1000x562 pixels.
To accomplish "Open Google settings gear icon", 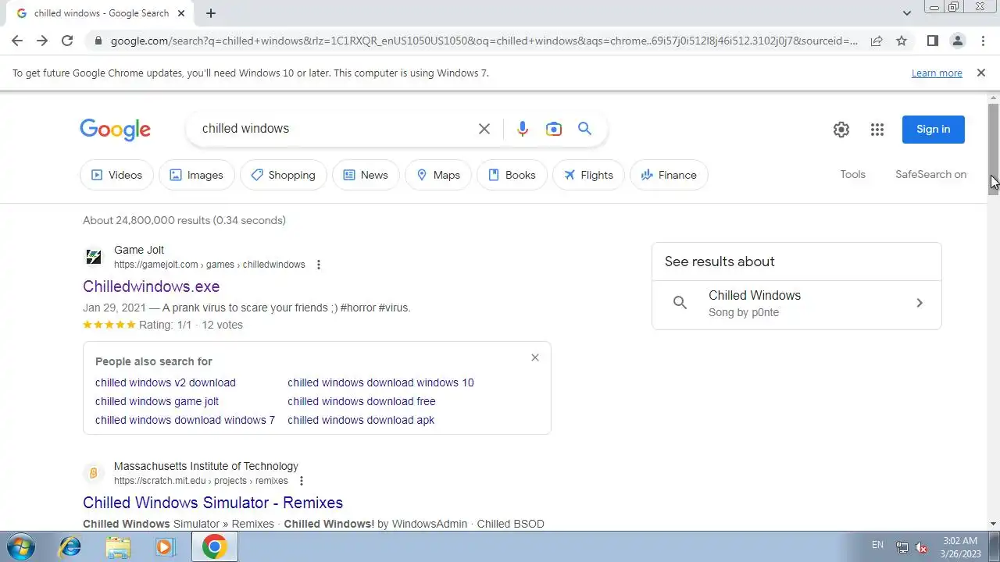I will point(841,130).
